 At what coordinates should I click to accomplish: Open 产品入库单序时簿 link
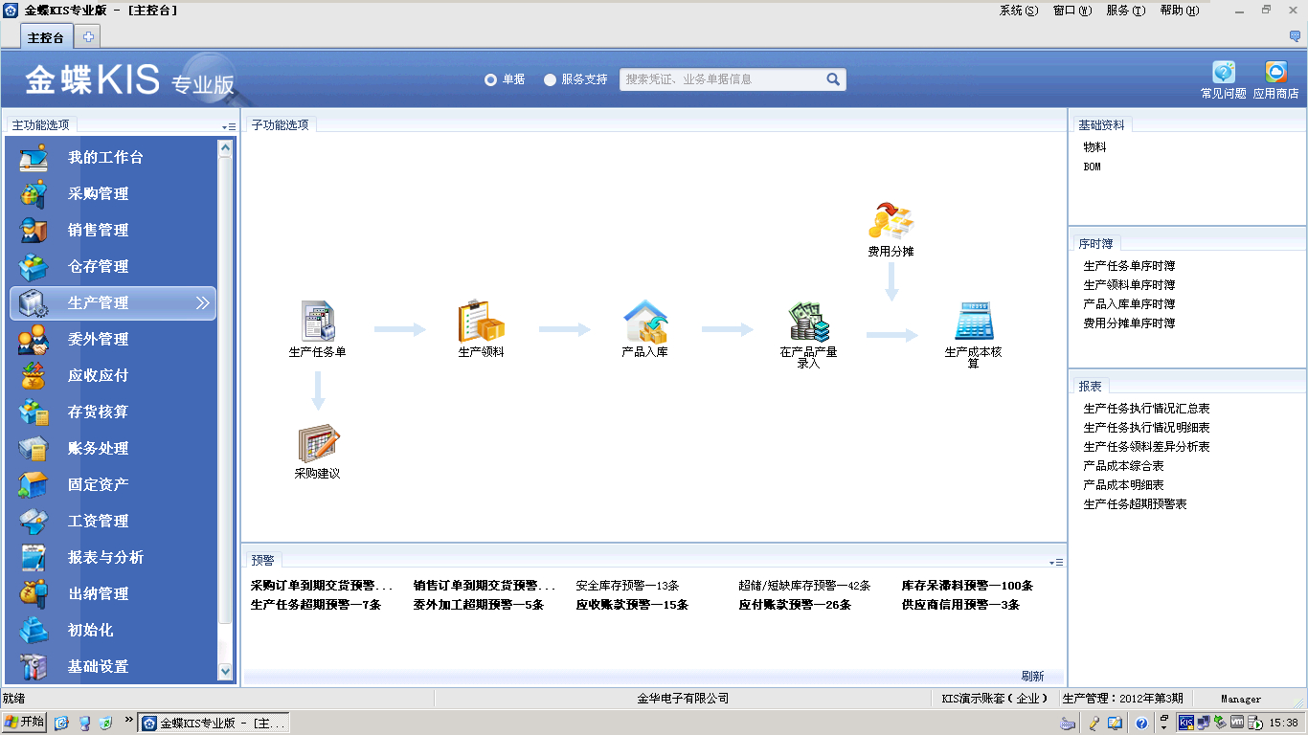[1129, 304]
